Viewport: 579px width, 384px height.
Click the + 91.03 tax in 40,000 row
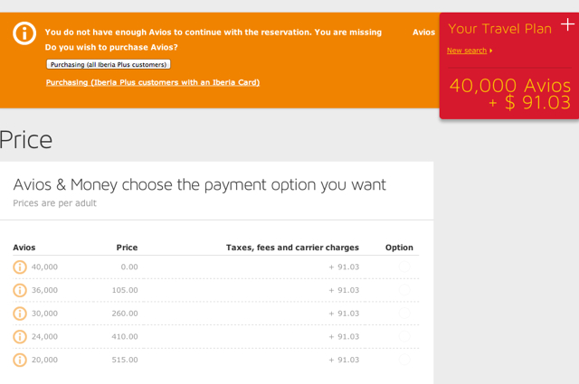click(x=344, y=267)
